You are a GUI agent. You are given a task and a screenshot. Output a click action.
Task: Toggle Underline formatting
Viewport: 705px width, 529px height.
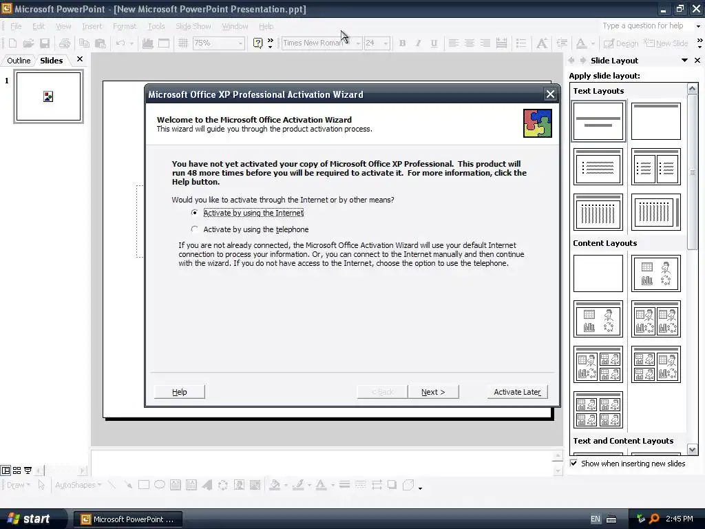(434, 43)
